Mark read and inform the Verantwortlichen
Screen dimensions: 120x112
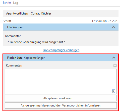pos(61,105)
